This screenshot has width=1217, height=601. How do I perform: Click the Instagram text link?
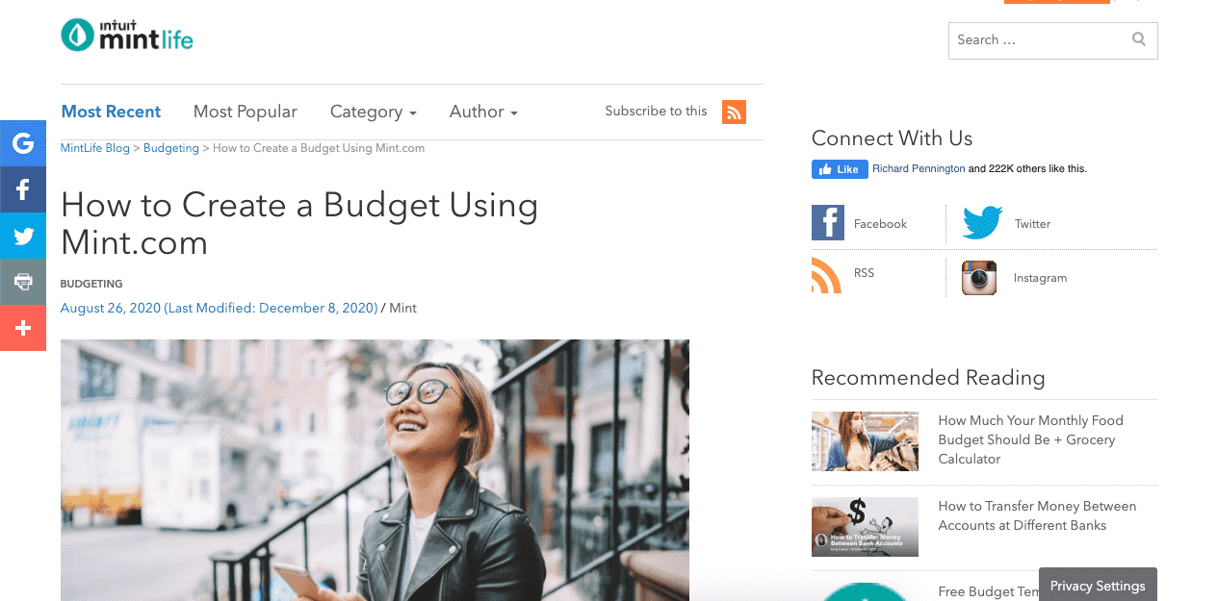pos(1041,278)
